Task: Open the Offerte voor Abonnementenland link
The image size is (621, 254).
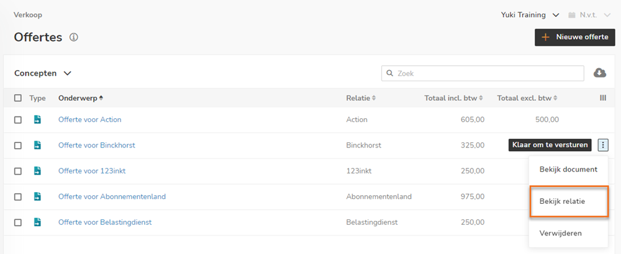Action: (112, 196)
